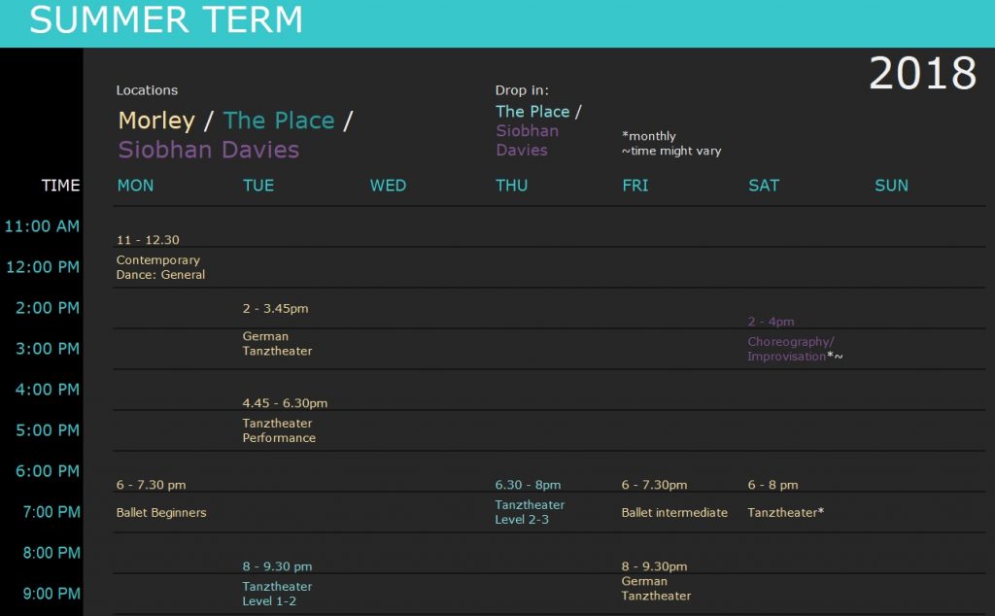Select The Place location in yellow-teal heading
This screenshot has width=995, height=616.
point(279,120)
